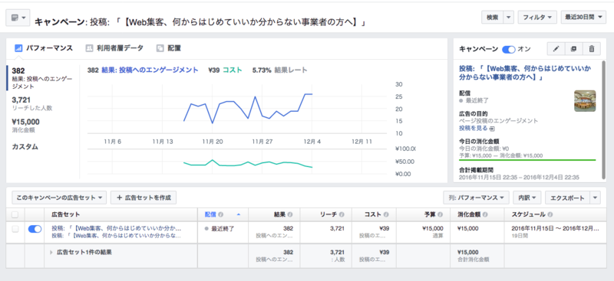Open the フィルタ filter dropdown
The width and height of the screenshot is (614, 281).
pos(537,17)
